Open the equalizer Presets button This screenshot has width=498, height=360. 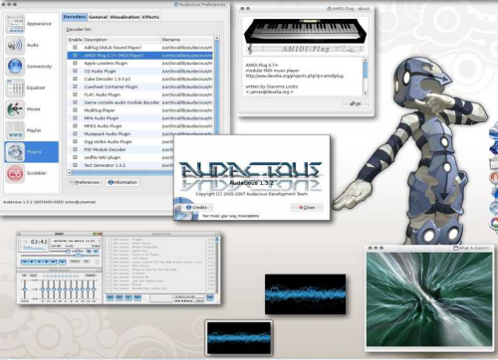click(91, 275)
